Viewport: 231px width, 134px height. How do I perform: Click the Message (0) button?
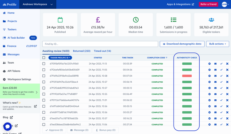(79, 130)
